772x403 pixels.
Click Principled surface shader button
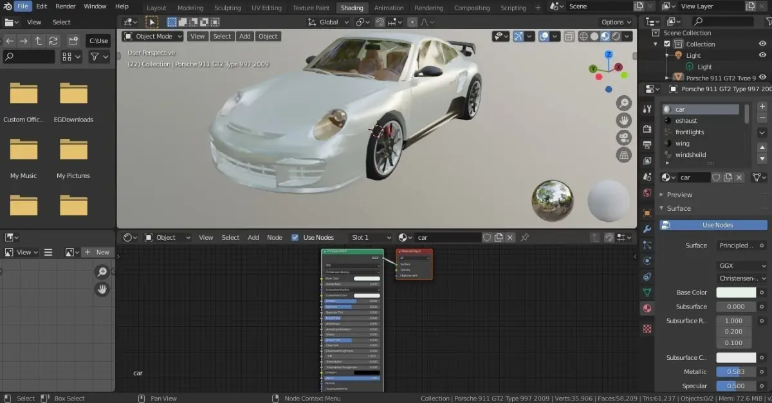tap(736, 246)
